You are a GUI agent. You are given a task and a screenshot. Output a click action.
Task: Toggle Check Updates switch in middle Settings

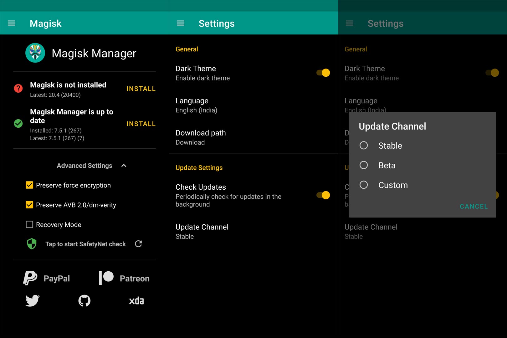[x=323, y=195]
